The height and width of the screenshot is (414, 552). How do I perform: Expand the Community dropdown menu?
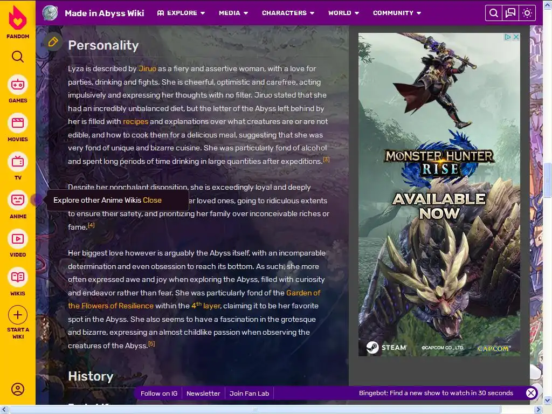click(397, 13)
